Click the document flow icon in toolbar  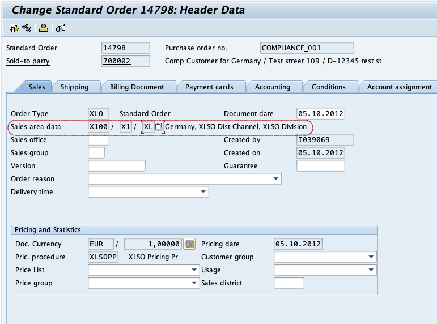14,28
